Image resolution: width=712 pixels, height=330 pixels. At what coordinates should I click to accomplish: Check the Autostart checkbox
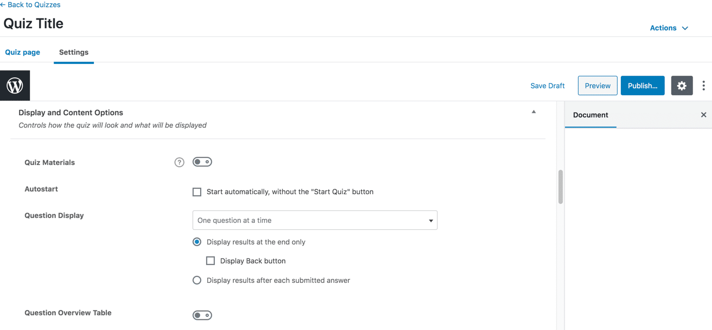pyautogui.click(x=197, y=192)
